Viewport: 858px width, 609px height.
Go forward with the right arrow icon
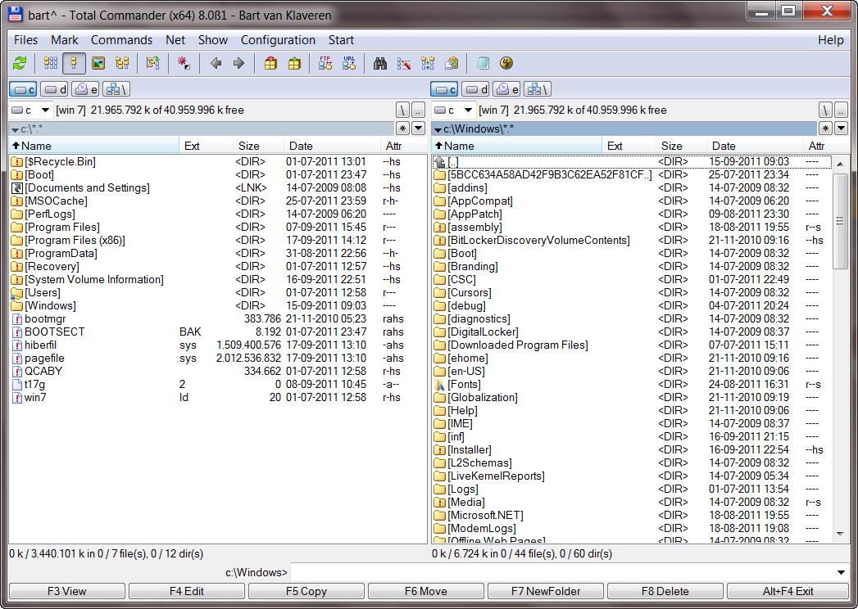238,63
